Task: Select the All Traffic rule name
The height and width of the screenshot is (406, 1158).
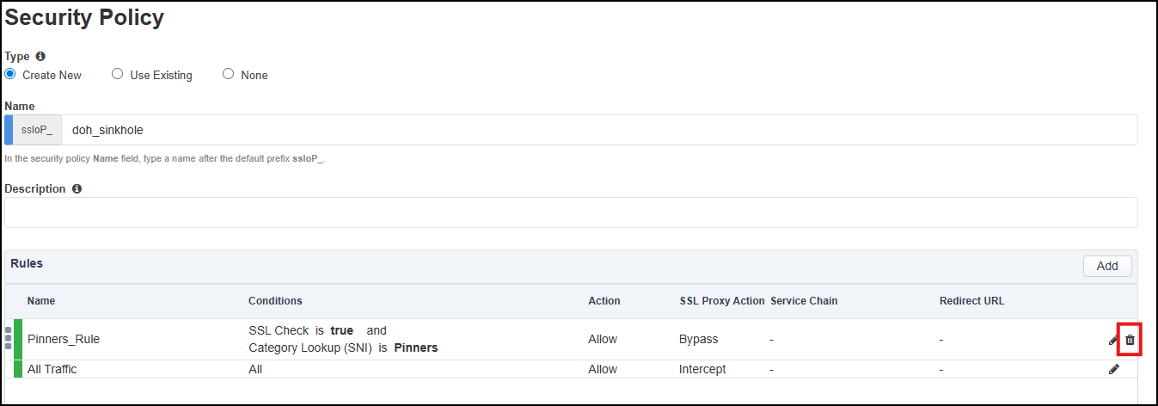Action: point(58,369)
